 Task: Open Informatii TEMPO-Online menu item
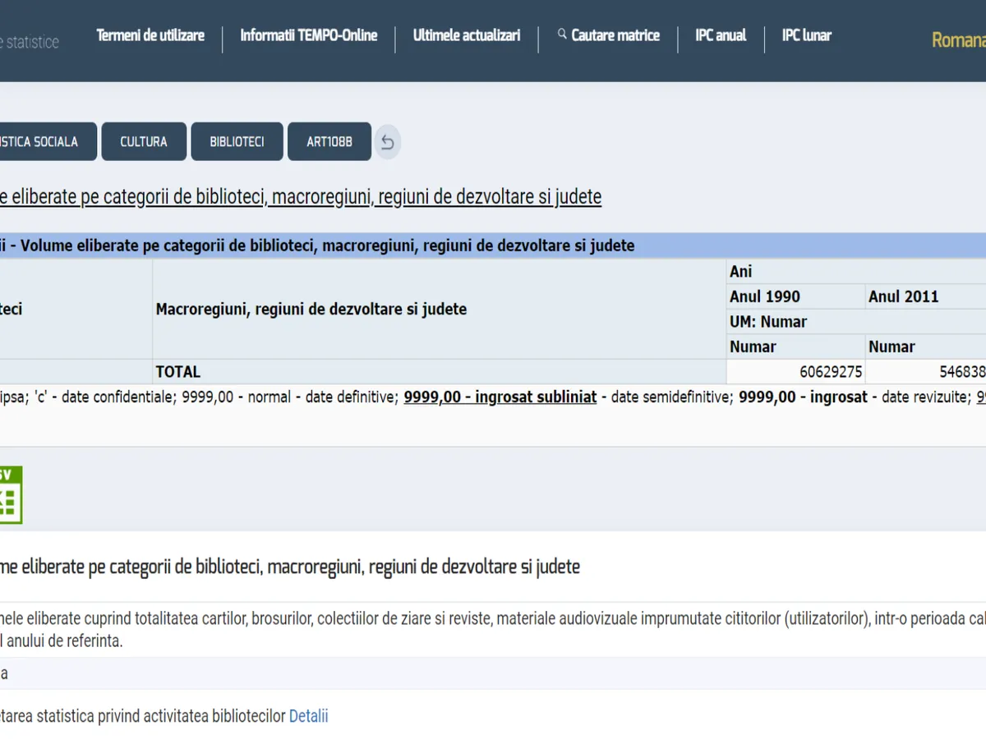(309, 35)
